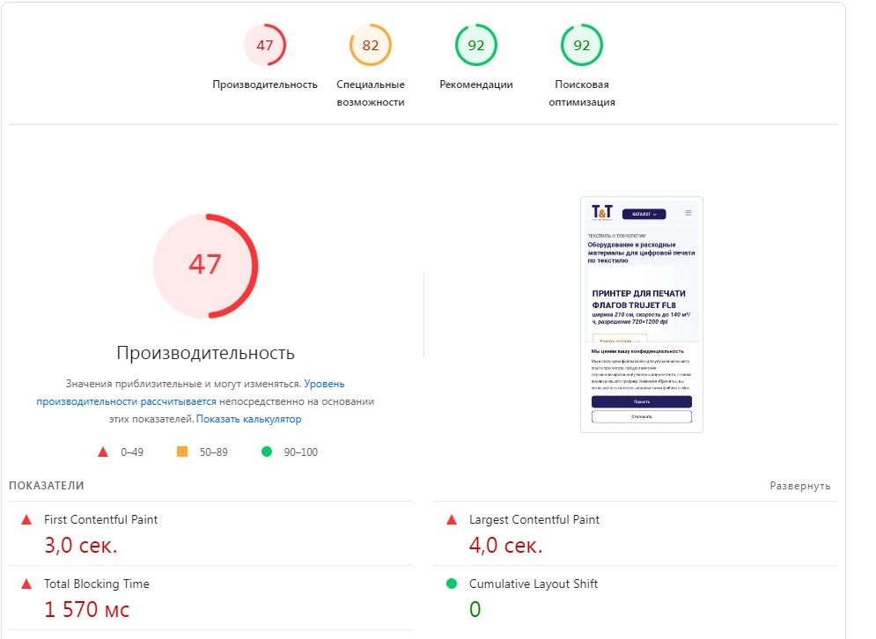The width and height of the screenshot is (876, 639).
Task: Open the КАТАЛОГ dropdown in the preview
Action: 644,214
